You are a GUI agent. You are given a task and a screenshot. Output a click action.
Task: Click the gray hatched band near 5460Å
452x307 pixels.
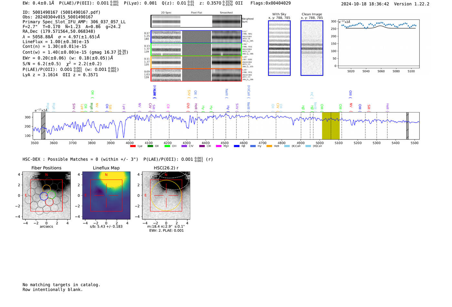(x=407, y=126)
